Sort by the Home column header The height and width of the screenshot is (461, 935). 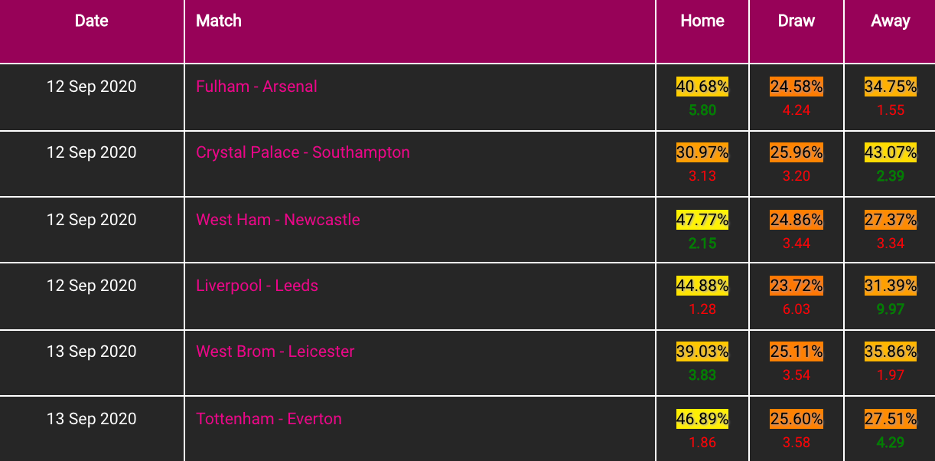[x=702, y=21]
